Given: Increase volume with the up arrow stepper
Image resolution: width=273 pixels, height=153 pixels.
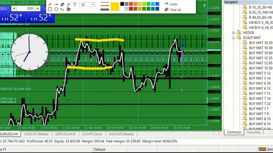Looking at the screenshot, I should tap(38, 8).
